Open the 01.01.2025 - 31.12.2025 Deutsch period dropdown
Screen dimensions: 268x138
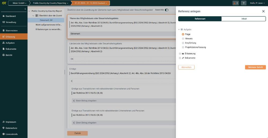[91, 3]
